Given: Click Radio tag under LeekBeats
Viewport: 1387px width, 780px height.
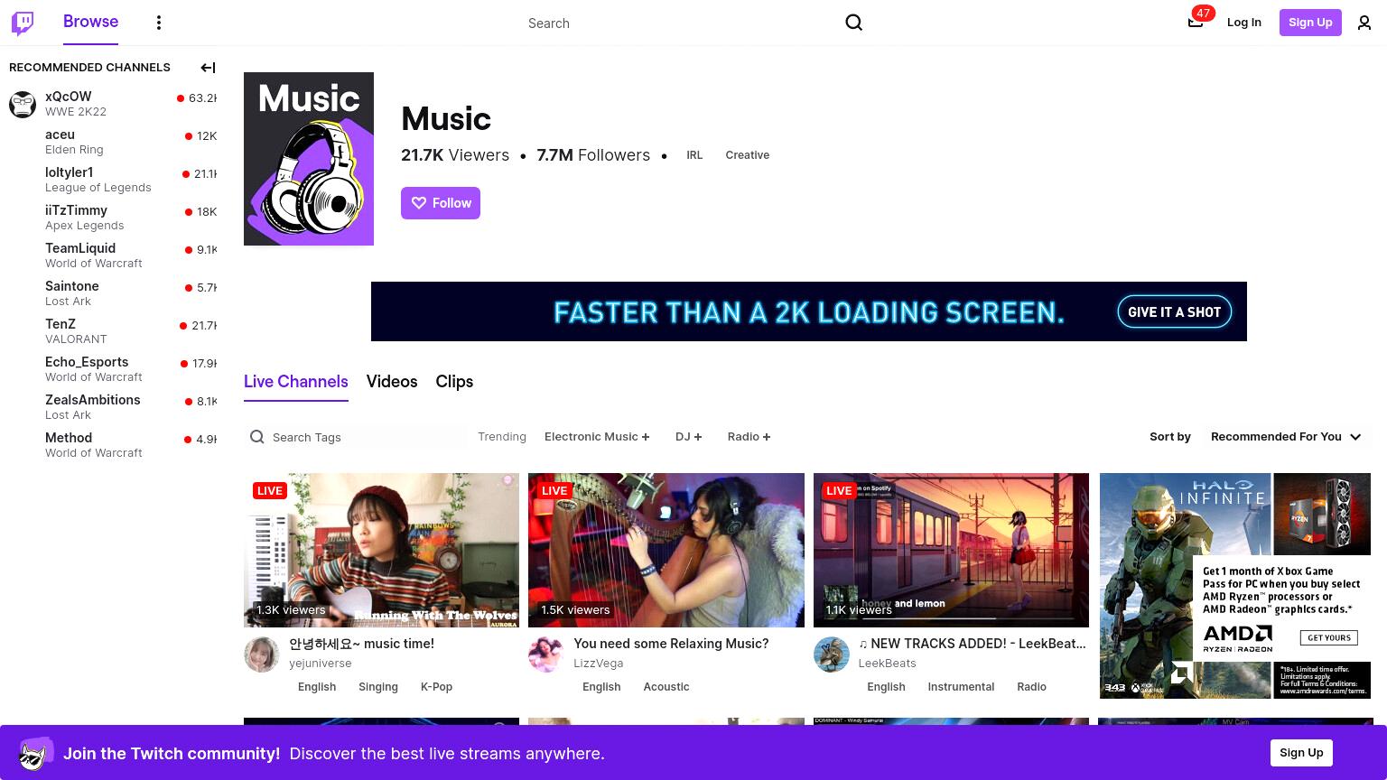Looking at the screenshot, I should pyautogui.click(x=1031, y=687).
